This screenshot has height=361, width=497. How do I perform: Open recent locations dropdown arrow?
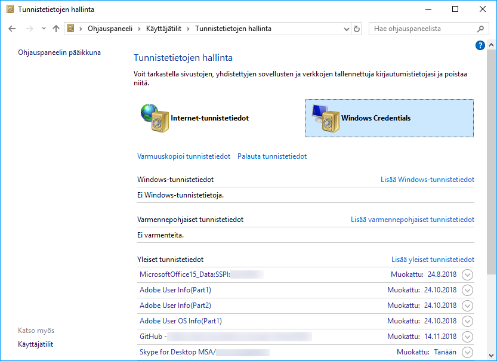point(43,29)
